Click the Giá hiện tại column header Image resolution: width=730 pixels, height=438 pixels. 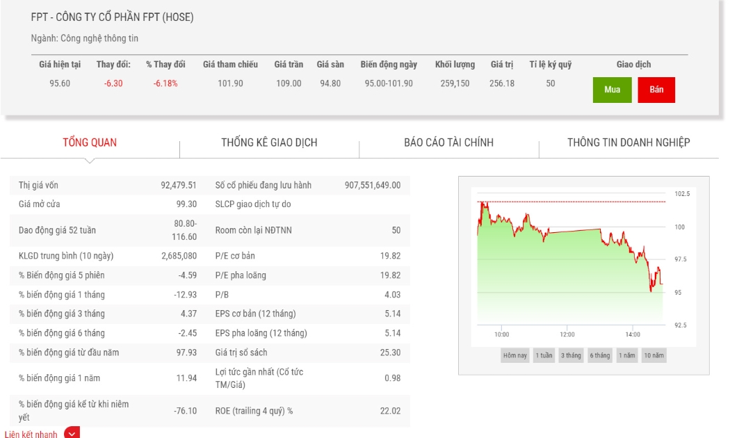coord(60,65)
